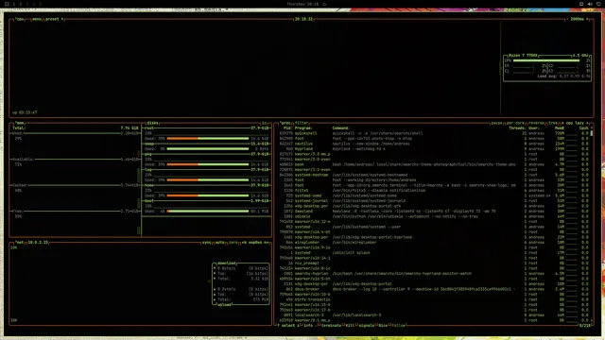605x340 pixels.
Task: Toggle sync in the net box
Action: (x=207, y=243)
